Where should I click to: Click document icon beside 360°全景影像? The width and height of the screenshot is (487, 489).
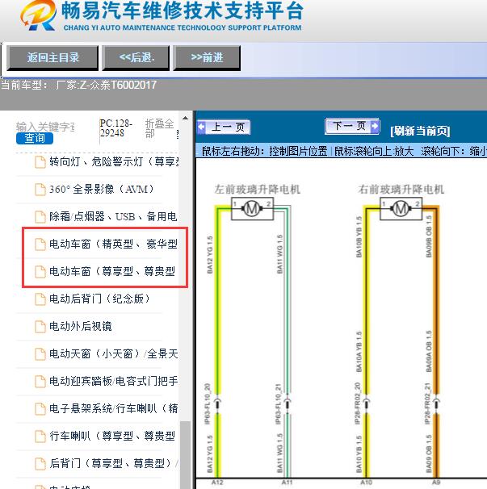[x=40, y=190]
